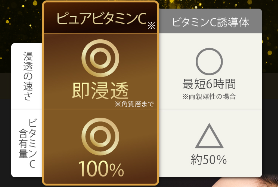
Task: Click the gold double-circle above 100%
Action: click(x=100, y=136)
